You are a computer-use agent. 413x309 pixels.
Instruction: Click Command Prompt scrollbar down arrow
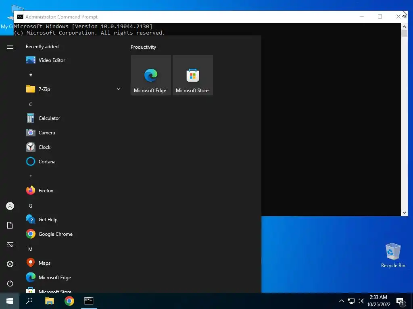click(404, 213)
